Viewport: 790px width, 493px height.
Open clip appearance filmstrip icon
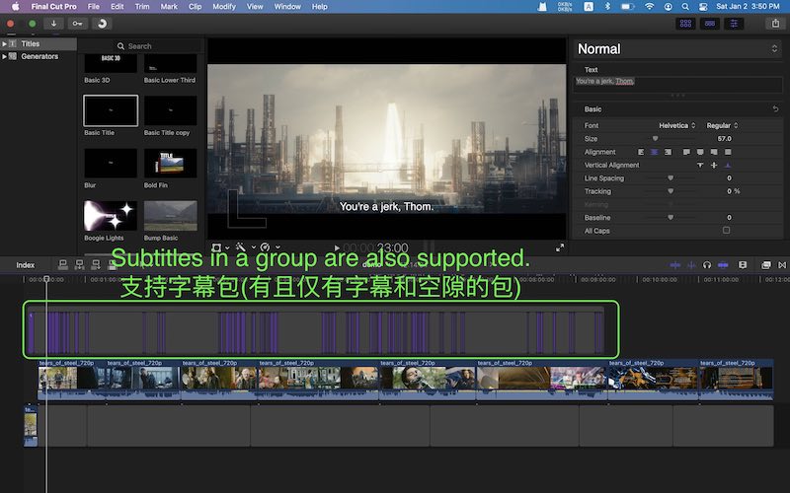coord(743,264)
